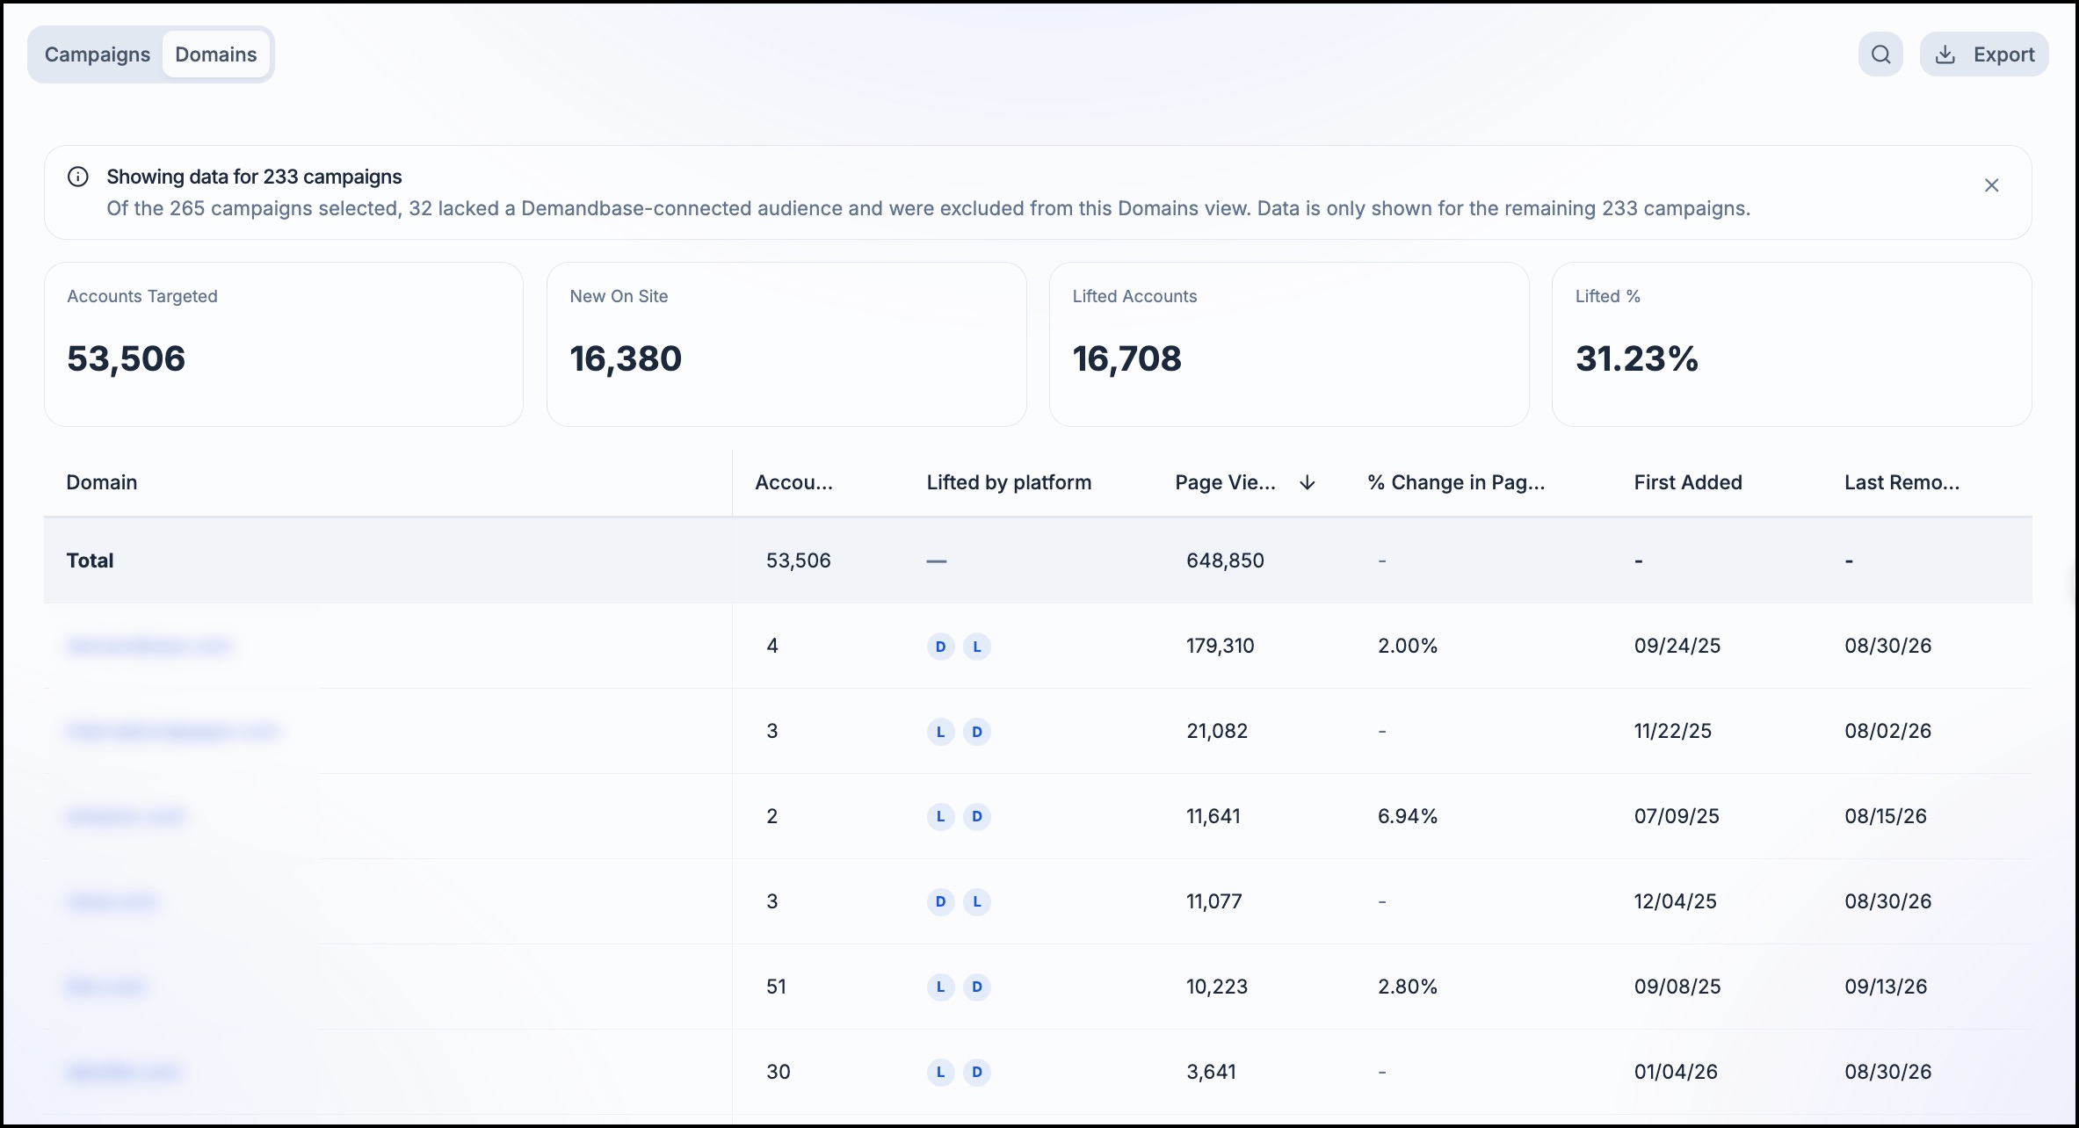
Task: Click the Accounts Targeted 53,506 card
Action: (284, 344)
